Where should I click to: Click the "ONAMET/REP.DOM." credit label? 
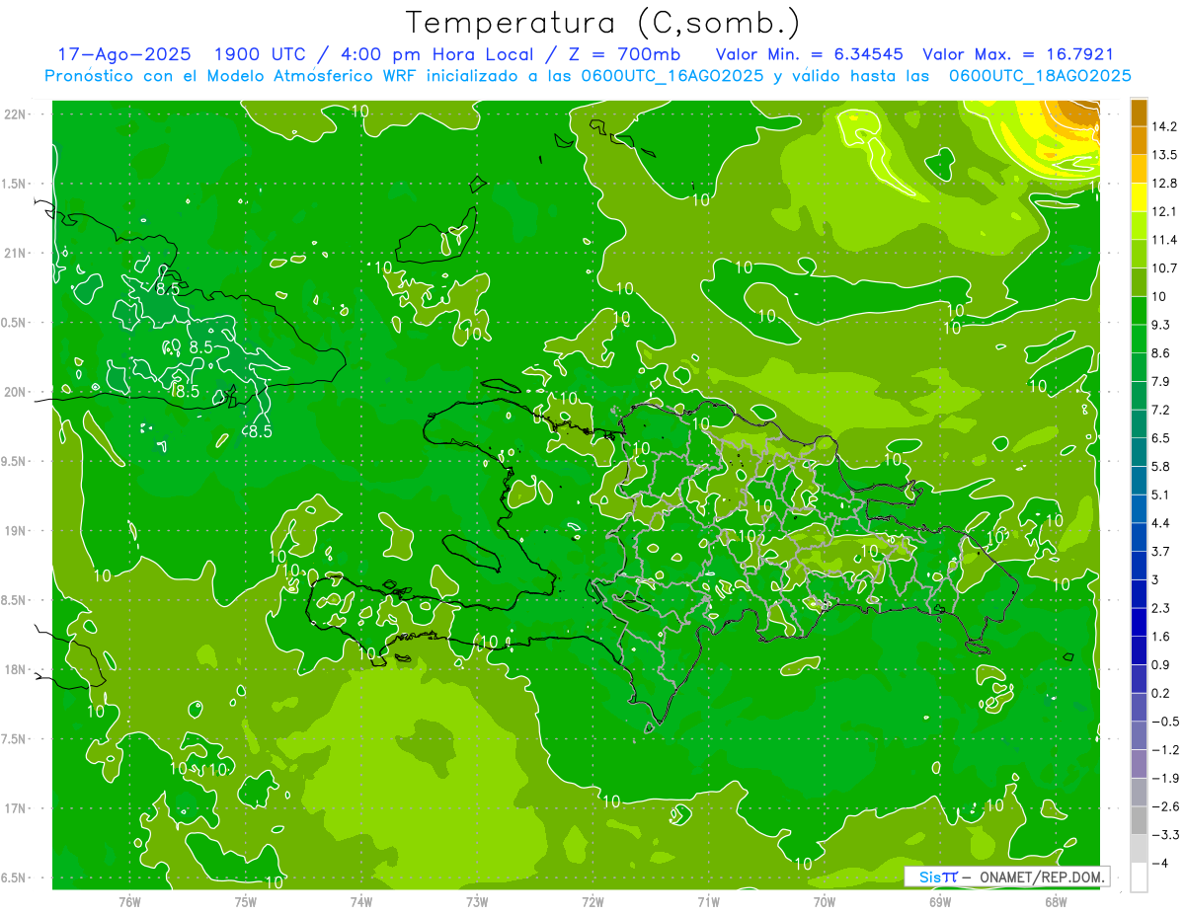[x=1041, y=877]
